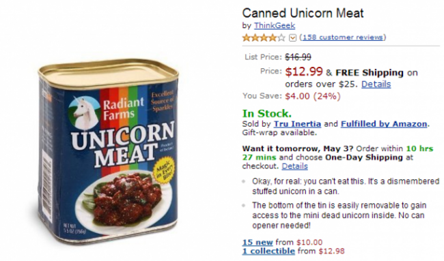The height and width of the screenshot is (261, 444).
Task: Expand the dropdown arrow beside star rating
Action: pyautogui.click(x=292, y=38)
